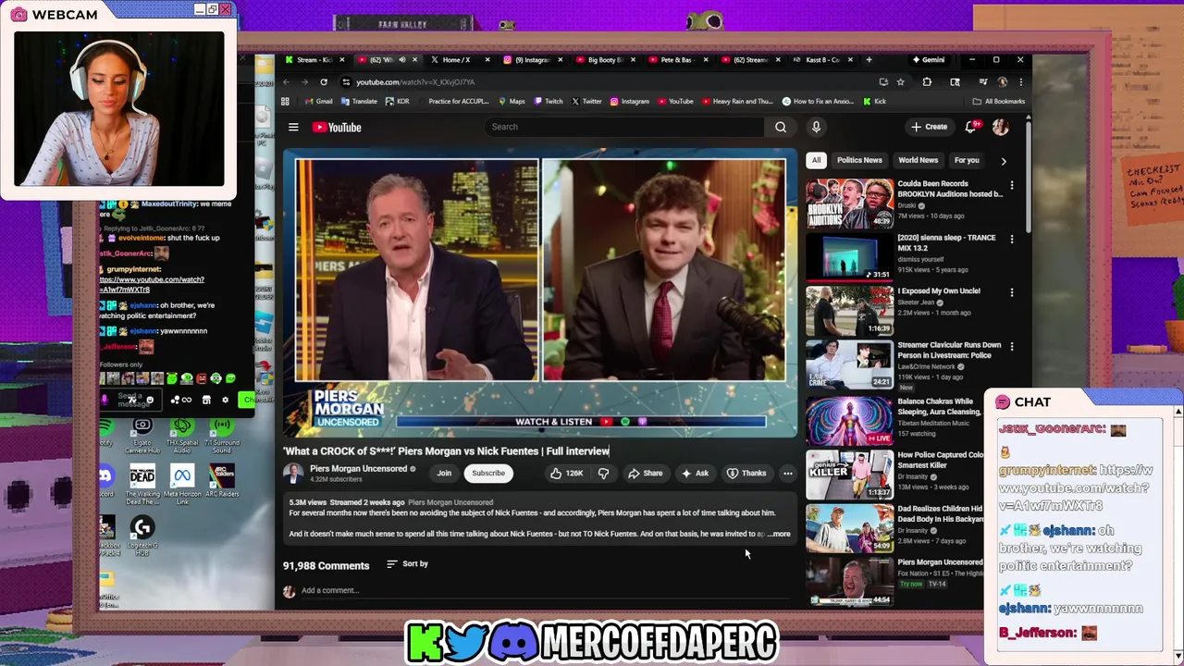Open Balance Chakras While Sleeping thumbnail

tap(849, 421)
